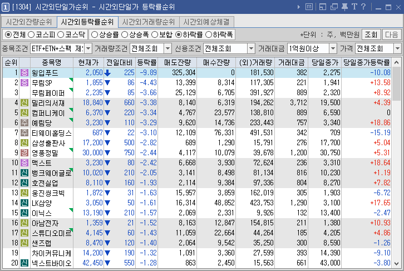Click the 신 badge for 뱅크웨어글로벌
The height and width of the screenshot is (271, 404).
point(24,173)
